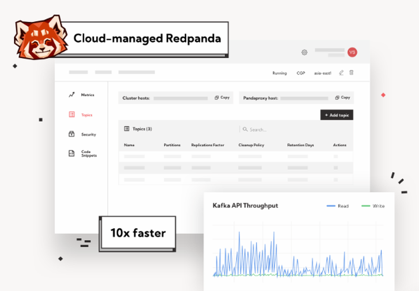Screen dimensions: 419x291
Task: Click the Partitions column header
Action: coord(172,145)
